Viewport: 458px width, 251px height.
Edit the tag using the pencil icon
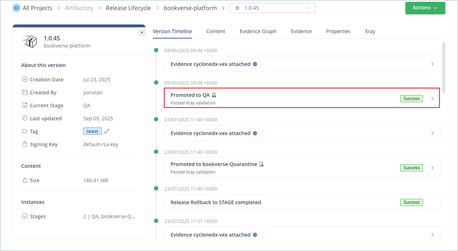[x=107, y=131]
